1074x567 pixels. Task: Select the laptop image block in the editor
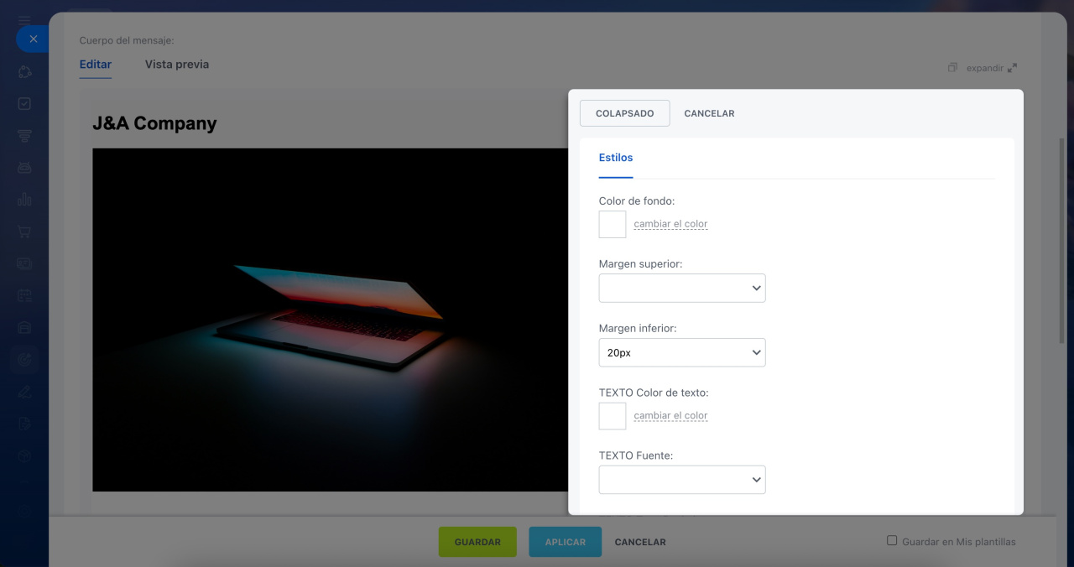(331, 320)
